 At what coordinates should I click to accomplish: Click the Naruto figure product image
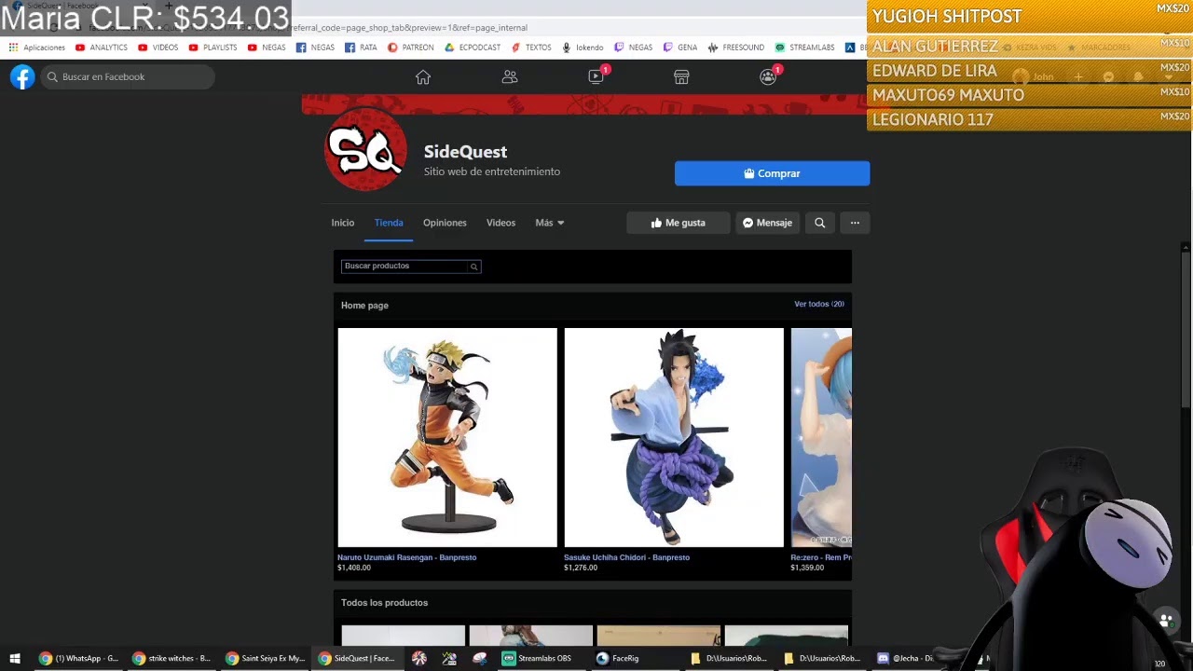point(447,437)
